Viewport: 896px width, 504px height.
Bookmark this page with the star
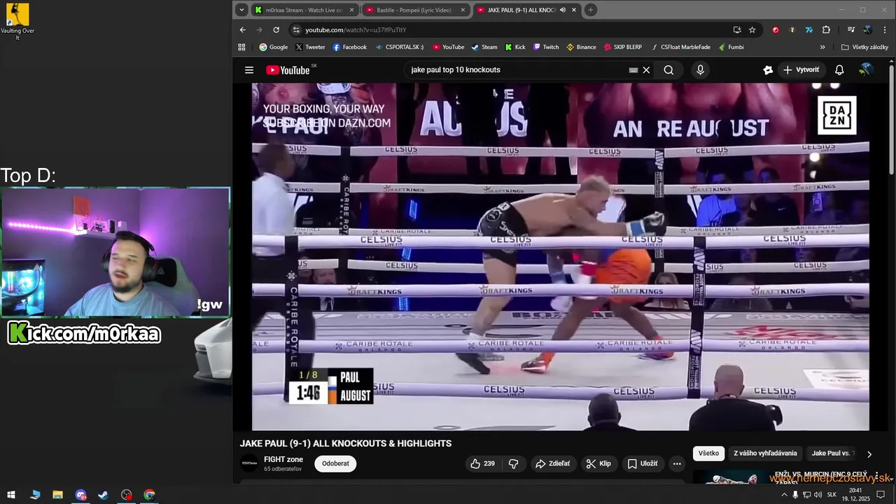(x=752, y=29)
